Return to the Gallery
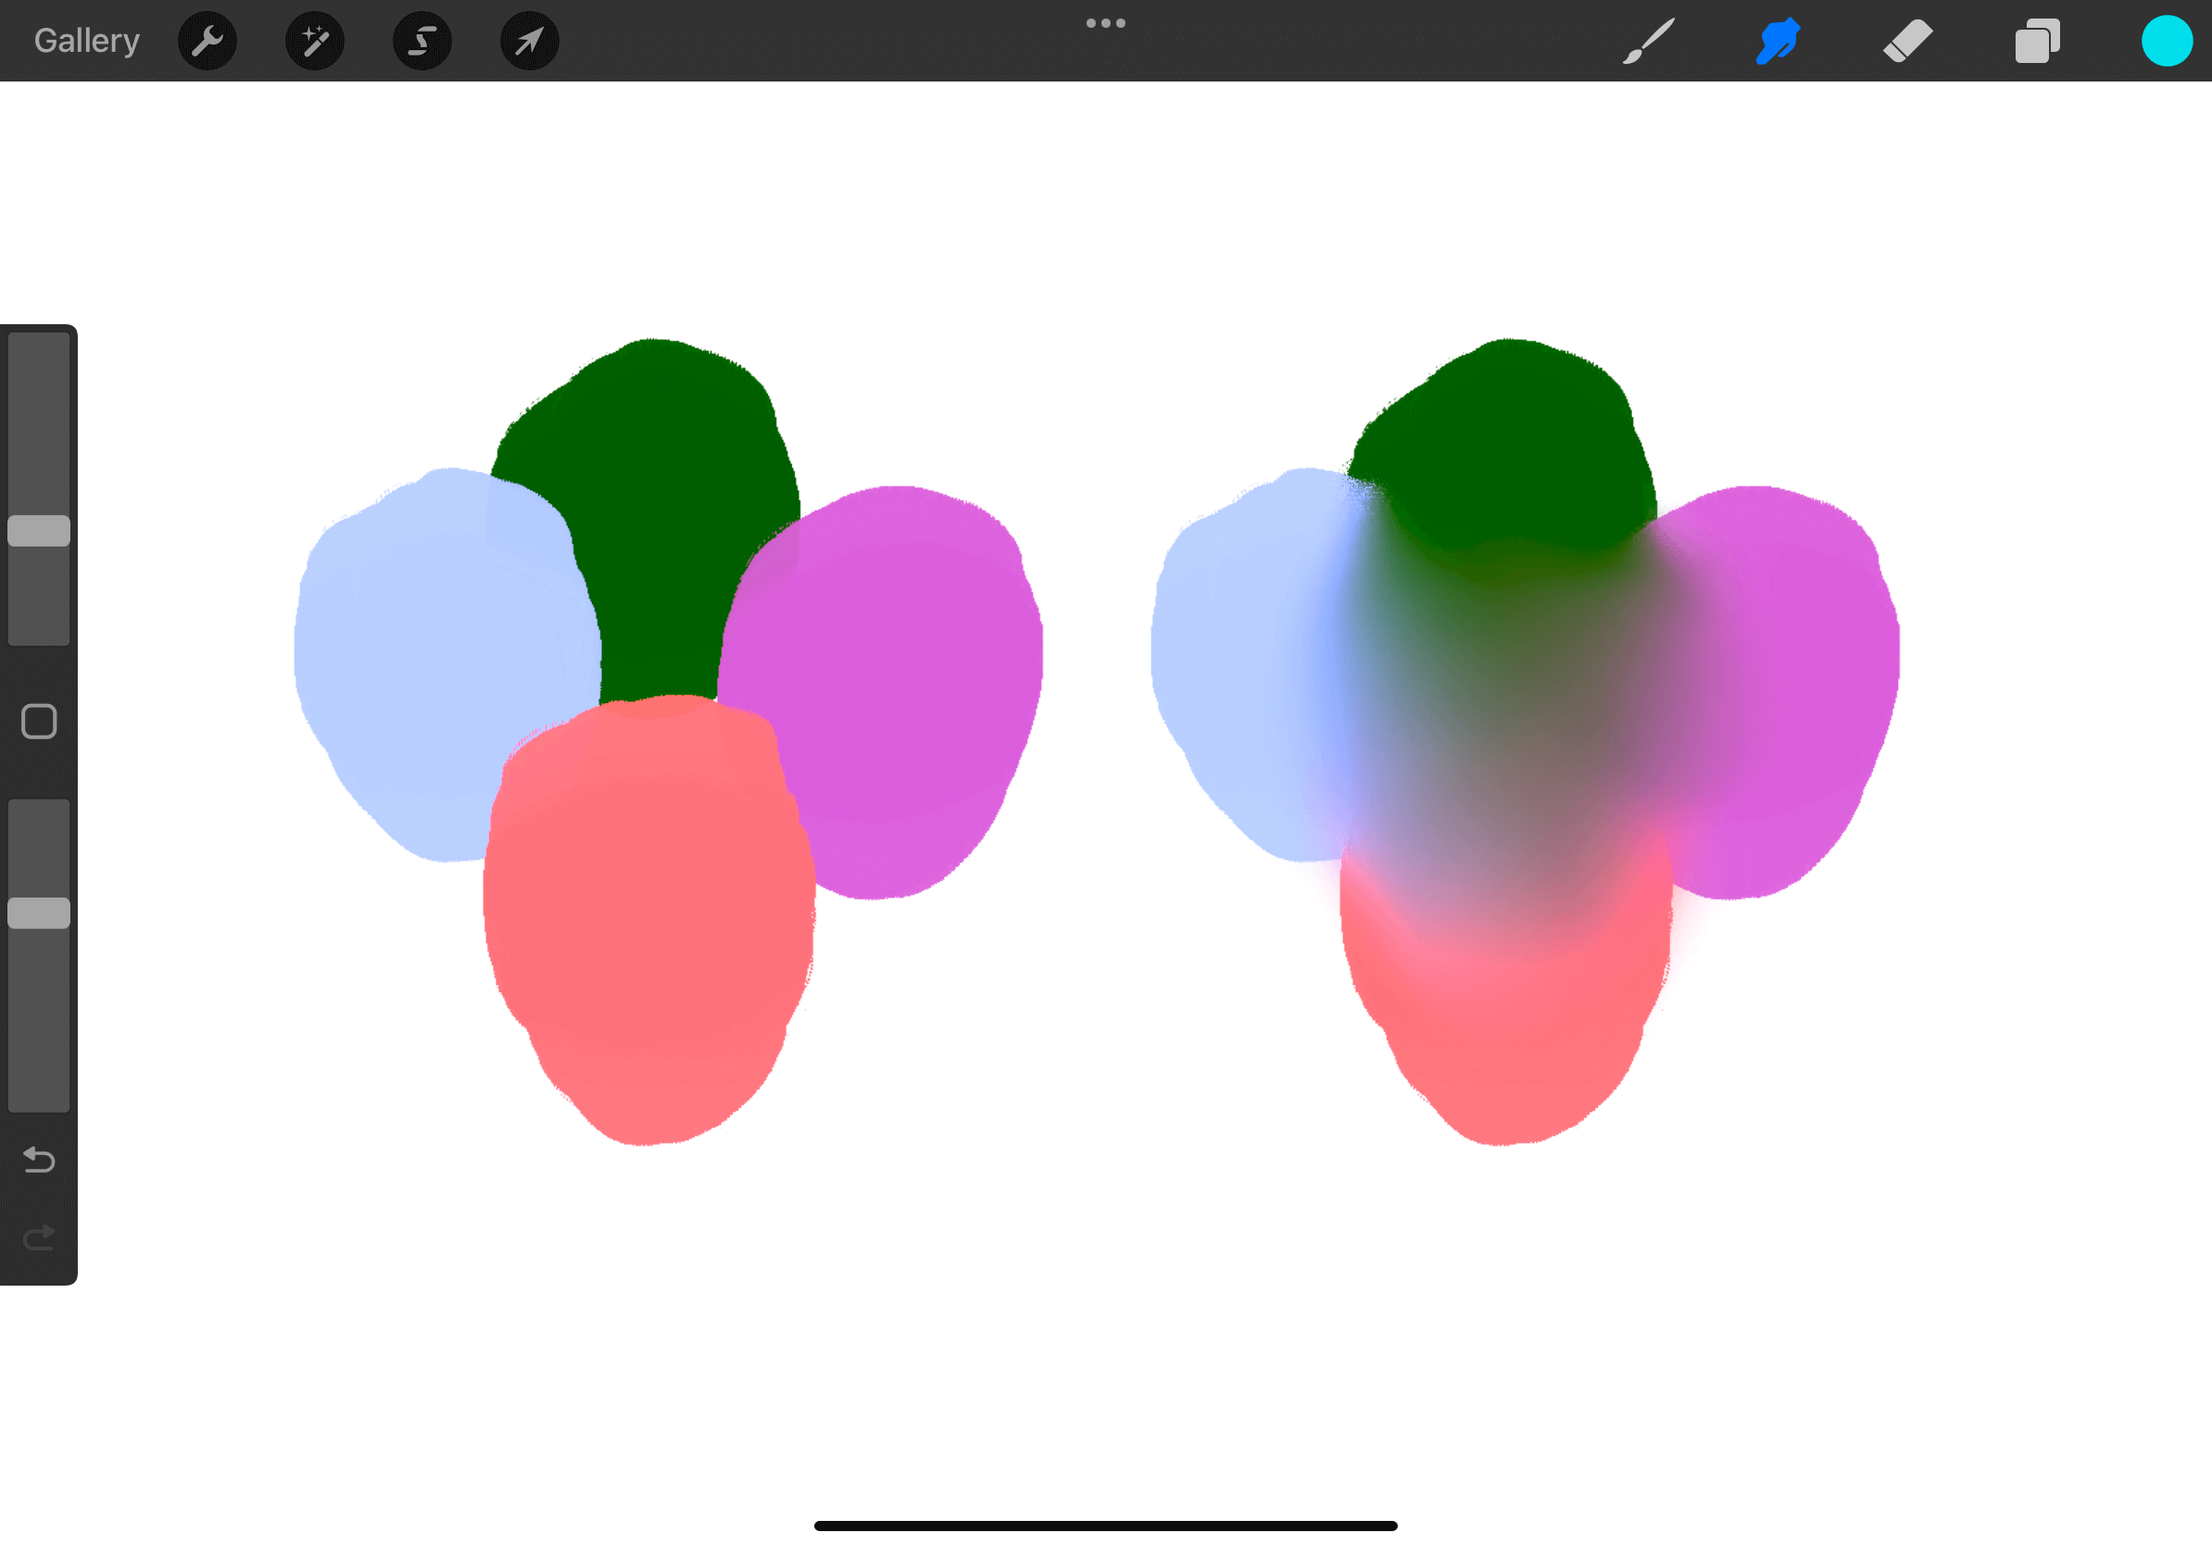Viewport: 2212px width, 1545px height. (x=87, y=42)
